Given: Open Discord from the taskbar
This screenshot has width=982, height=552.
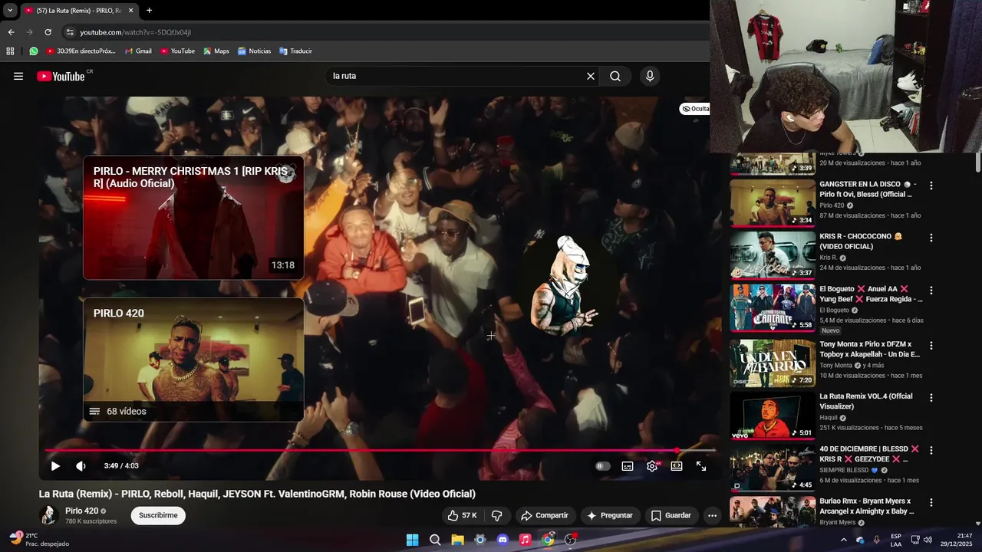Looking at the screenshot, I should (x=503, y=540).
